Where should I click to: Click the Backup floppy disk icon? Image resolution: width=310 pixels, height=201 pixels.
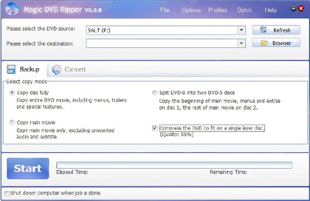coord(11,69)
